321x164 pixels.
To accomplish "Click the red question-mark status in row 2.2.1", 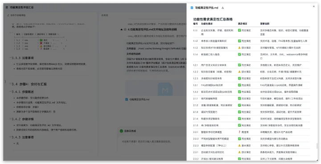I will coord(243,132).
